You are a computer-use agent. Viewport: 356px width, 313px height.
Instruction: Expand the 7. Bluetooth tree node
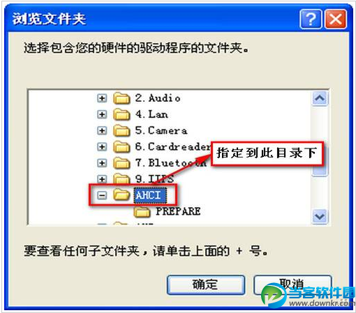[x=102, y=163]
